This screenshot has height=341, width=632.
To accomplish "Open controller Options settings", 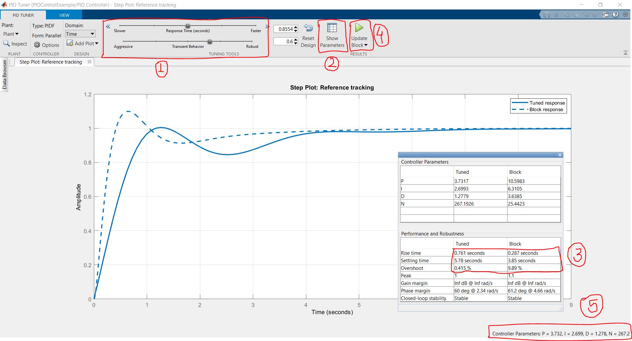I will pos(47,45).
